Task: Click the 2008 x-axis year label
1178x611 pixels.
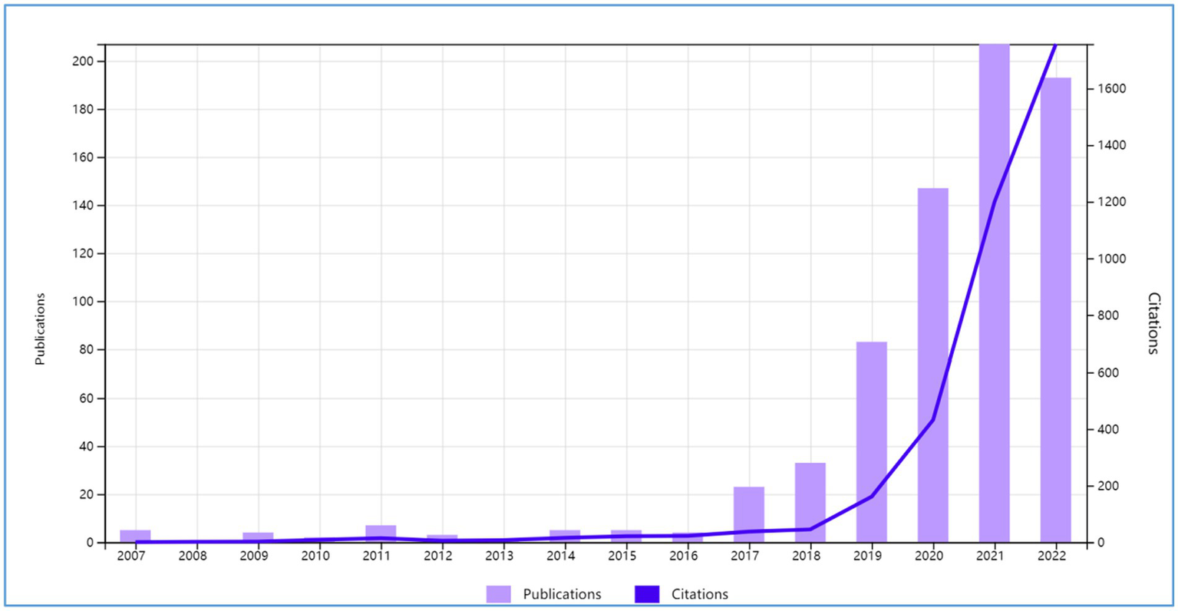Action: [x=193, y=556]
